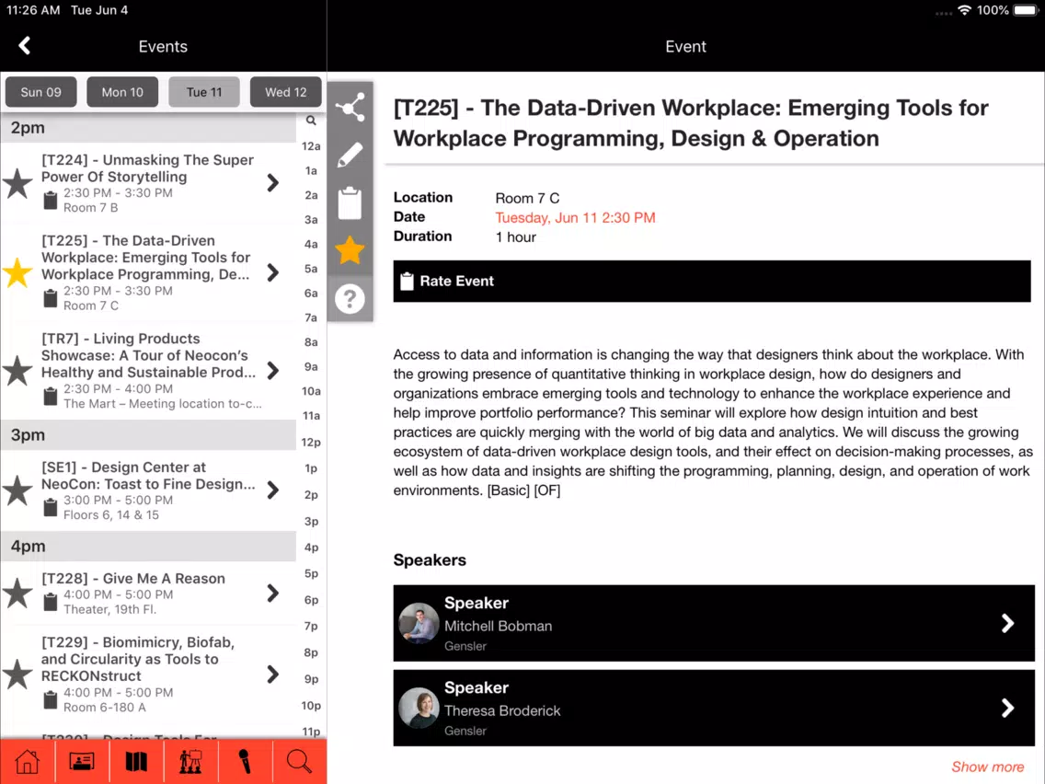Expand Theresa Broderick speaker chevron
The width and height of the screenshot is (1045, 784).
coord(1007,708)
